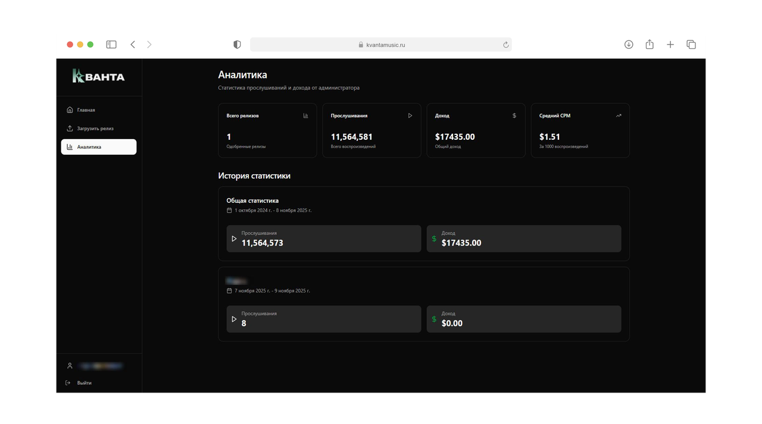Click the blurred account name in the sidebar

coord(101,366)
